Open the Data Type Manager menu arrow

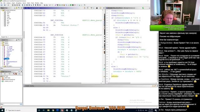coord(19,72)
